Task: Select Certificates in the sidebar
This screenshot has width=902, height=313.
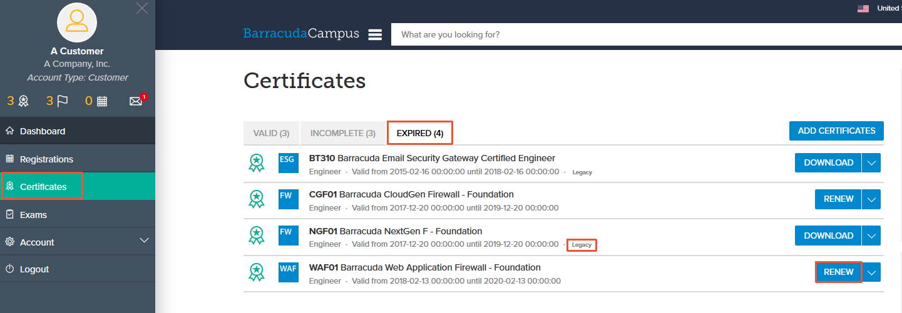Action: point(78,187)
